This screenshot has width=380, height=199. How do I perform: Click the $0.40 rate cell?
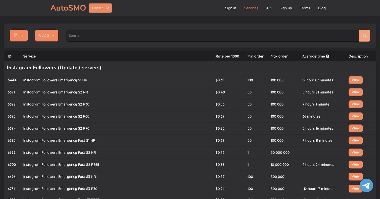pyautogui.click(x=220, y=92)
